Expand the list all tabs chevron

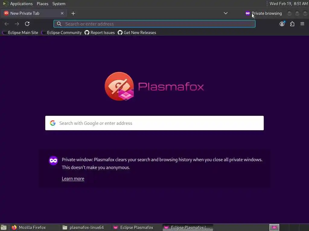(226, 13)
